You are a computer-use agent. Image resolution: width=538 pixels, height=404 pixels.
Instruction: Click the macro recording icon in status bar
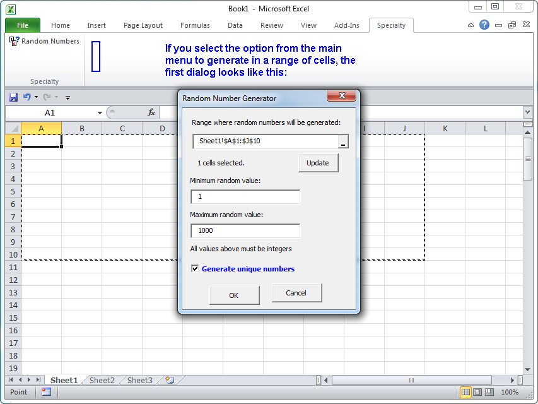(46, 392)
